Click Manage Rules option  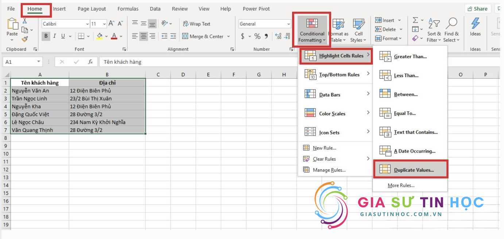coord(329,170)
